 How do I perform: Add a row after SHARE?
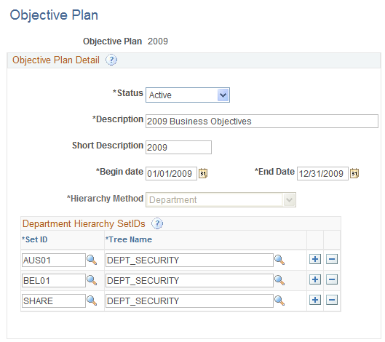[x=315, y=300]
